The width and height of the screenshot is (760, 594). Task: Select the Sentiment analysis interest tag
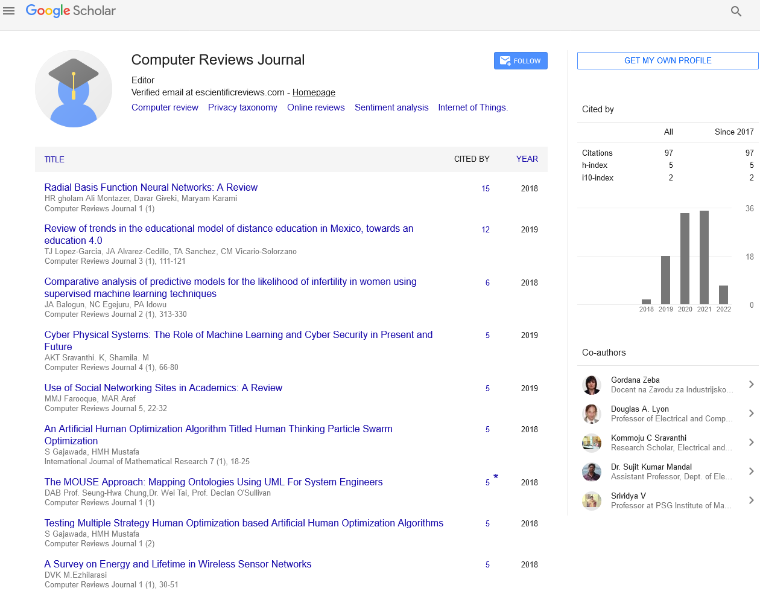point(391,107)
